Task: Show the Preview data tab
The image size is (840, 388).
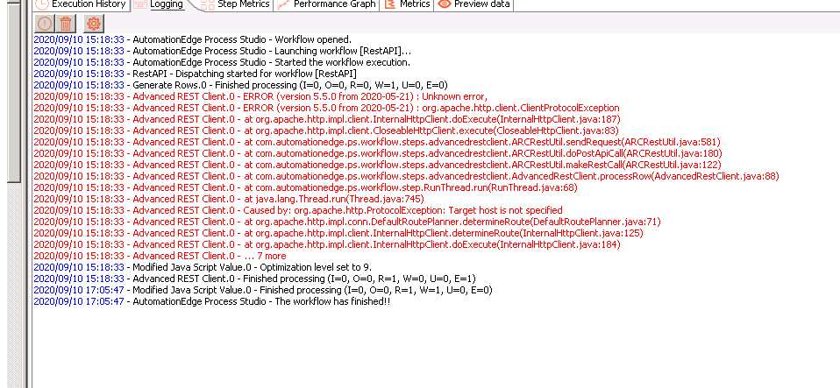Action: click(474, 4)
